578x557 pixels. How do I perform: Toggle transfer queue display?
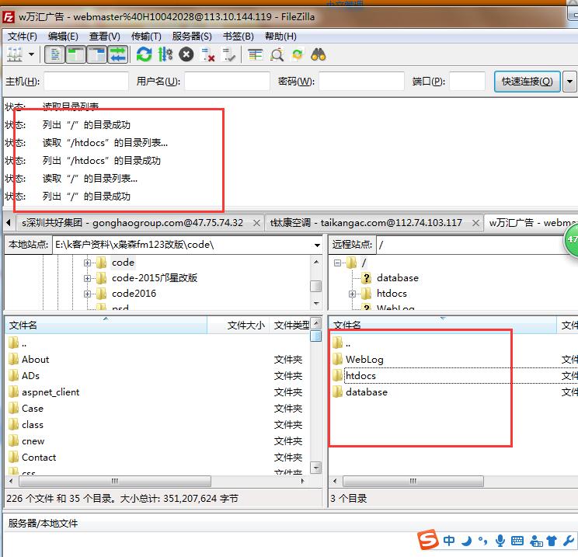tap(117, 54)
